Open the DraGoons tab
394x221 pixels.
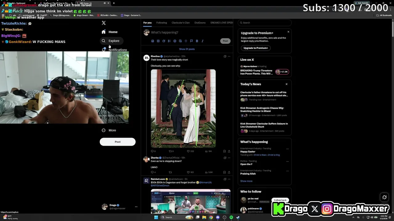coord(200,23)
